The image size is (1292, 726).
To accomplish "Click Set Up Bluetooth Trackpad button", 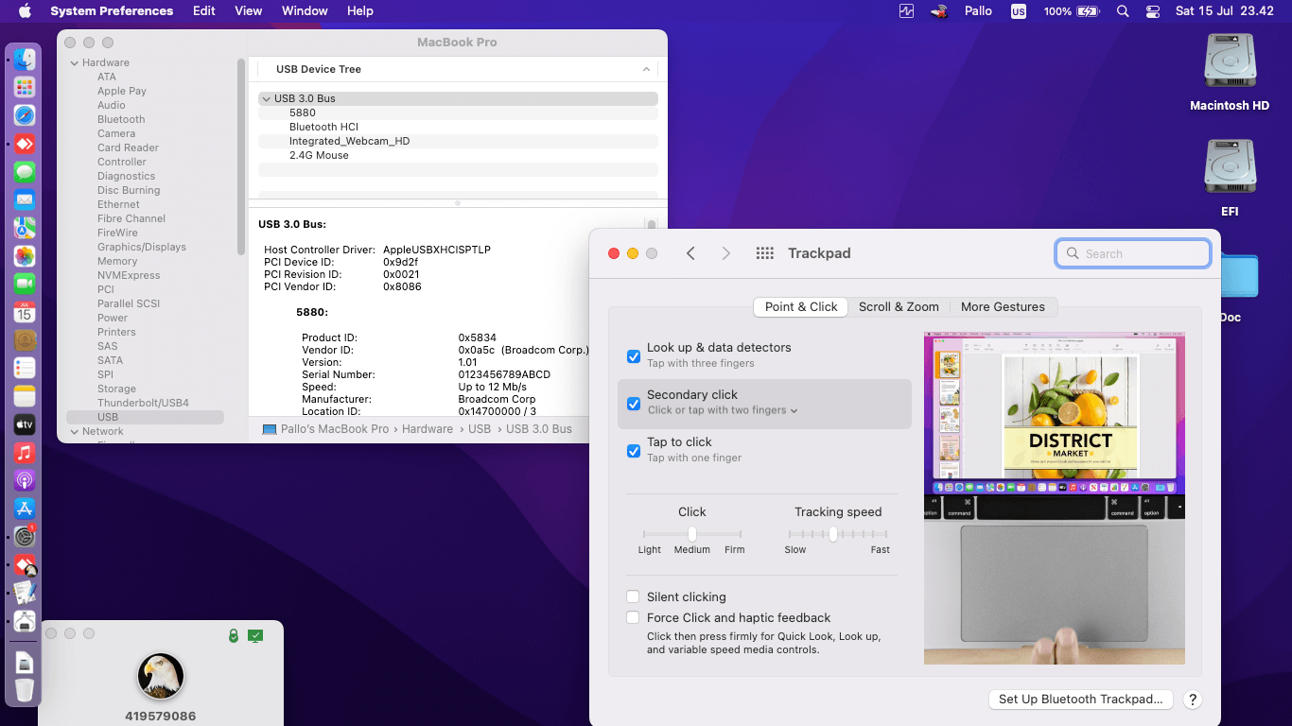I will click(x=1081, y=700).
